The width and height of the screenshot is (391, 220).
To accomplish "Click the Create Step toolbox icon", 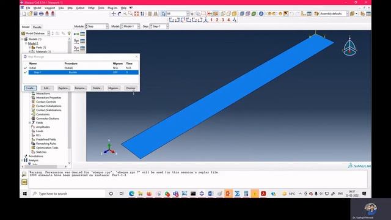I will pos(76,34).
